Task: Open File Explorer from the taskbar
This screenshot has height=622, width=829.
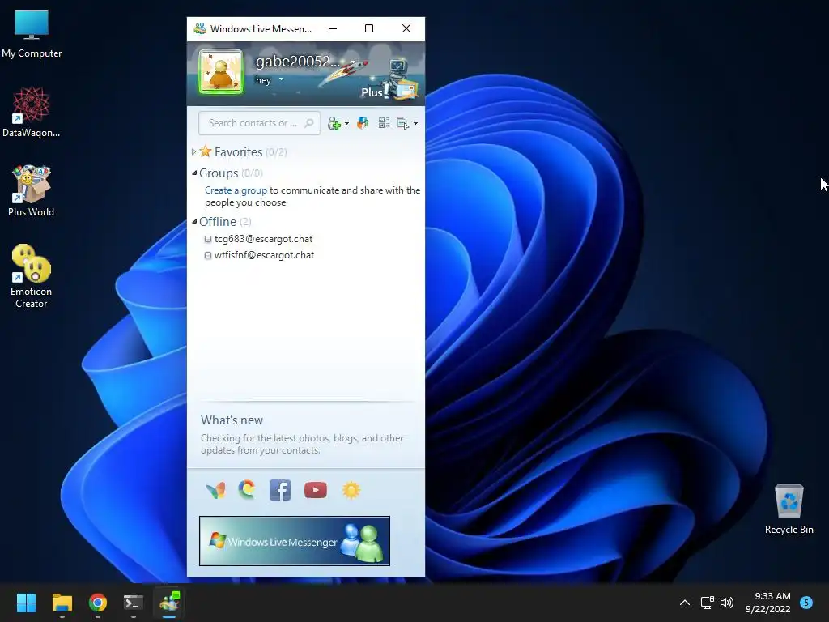Action: click(x=62, y=603)
